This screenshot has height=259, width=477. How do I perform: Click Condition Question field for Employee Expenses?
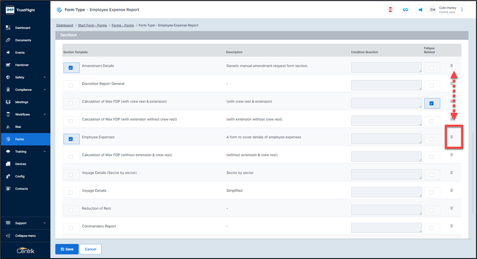386,139
